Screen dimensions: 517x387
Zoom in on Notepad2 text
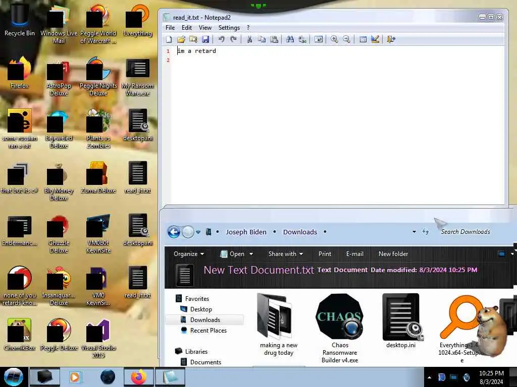coord(334,39)
